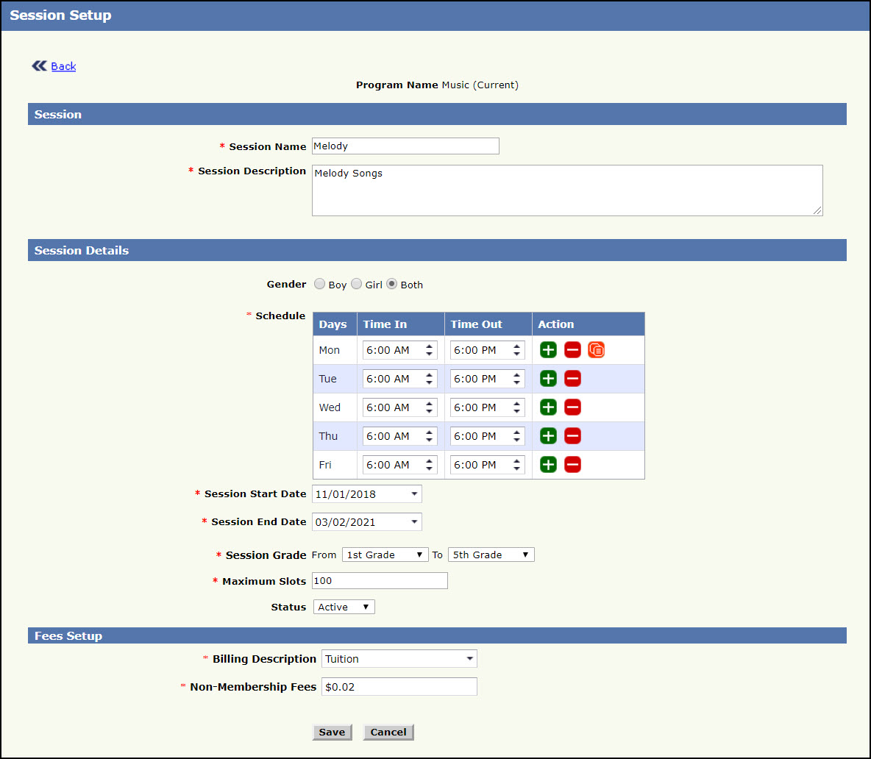Add a schedule row on Thursday
The image size is (871, 759).
point(548,436)
